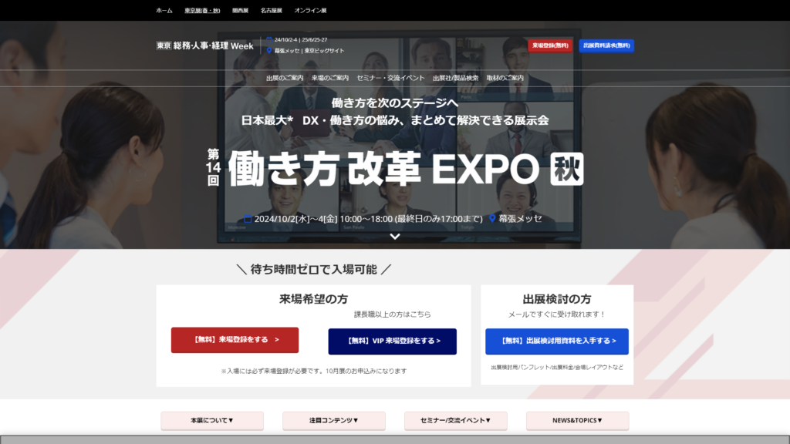This screenshot has width=790, height=444.
Task: Click the blue 出展資料請求(無料) header button
Action: (606, 45)
